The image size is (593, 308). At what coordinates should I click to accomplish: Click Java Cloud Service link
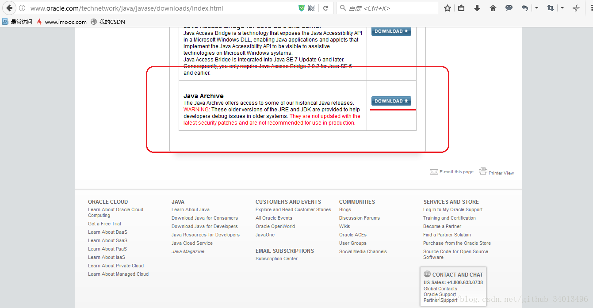[x=192, y=243]
